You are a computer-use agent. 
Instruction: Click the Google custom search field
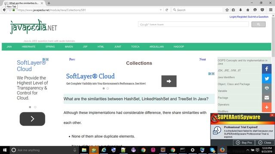coord(193,24)
